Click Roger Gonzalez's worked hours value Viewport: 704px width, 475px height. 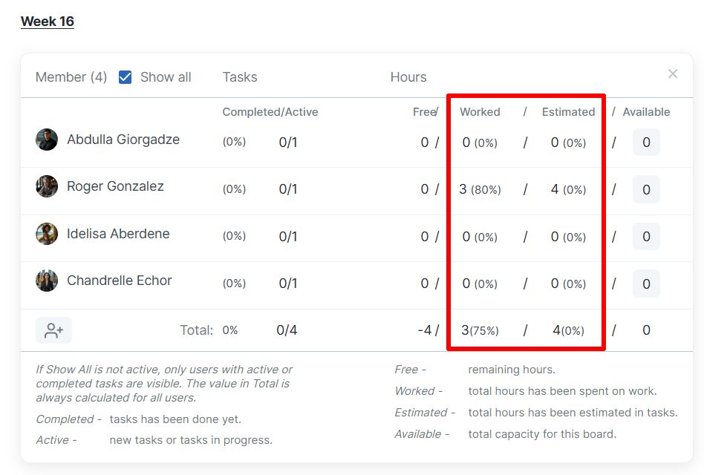[463, 189]
